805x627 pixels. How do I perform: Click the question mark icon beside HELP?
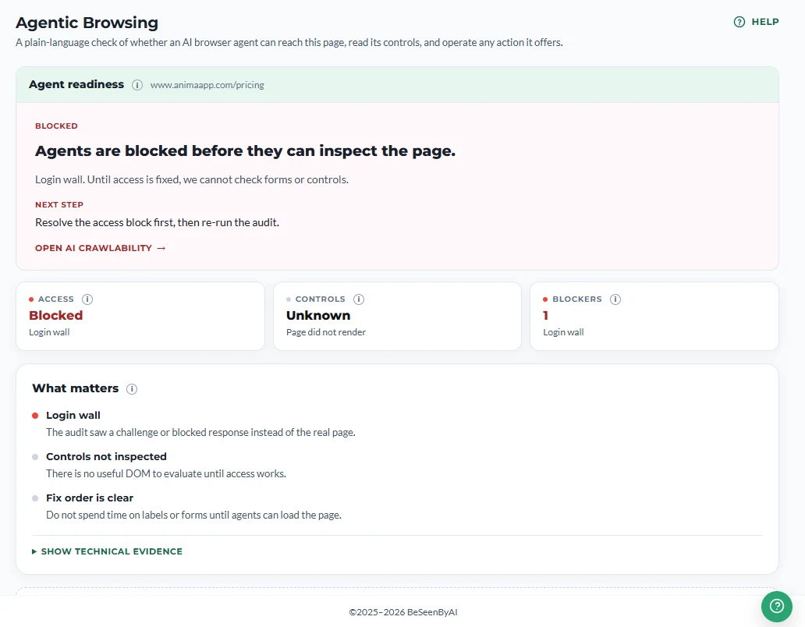(x=739, y=22)
